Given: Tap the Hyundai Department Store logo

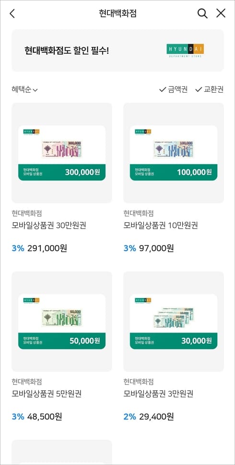Looking at the screenshot, I should point(185,50).
